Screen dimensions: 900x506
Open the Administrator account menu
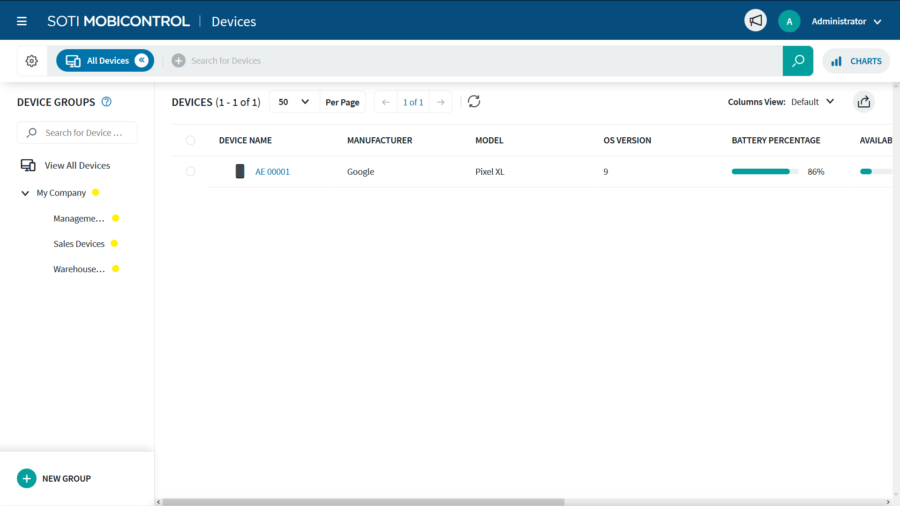[846, 22]
